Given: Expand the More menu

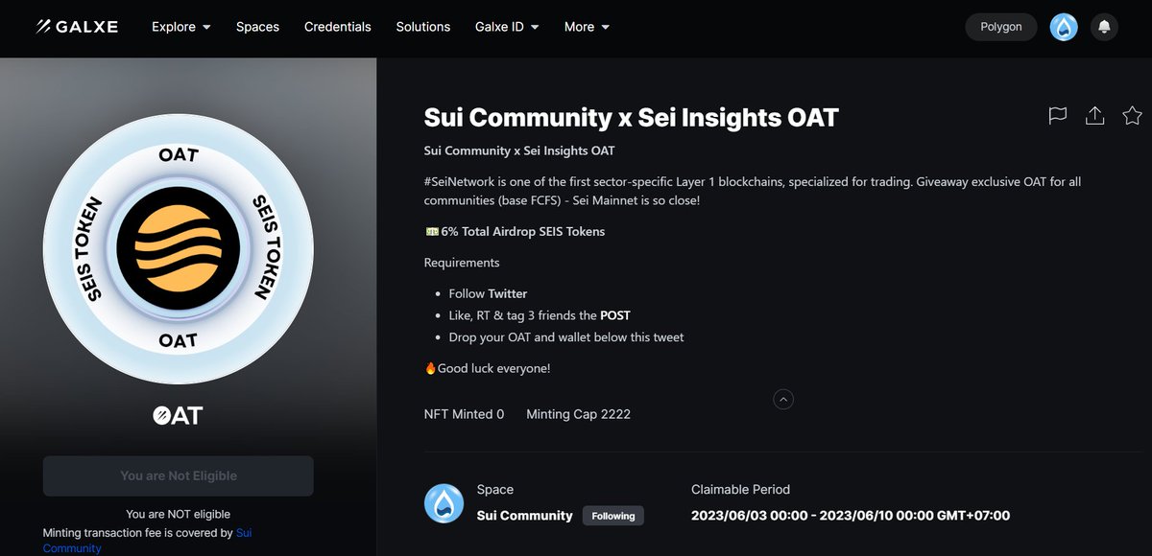Looking at the screenshot, I should 586,27.
